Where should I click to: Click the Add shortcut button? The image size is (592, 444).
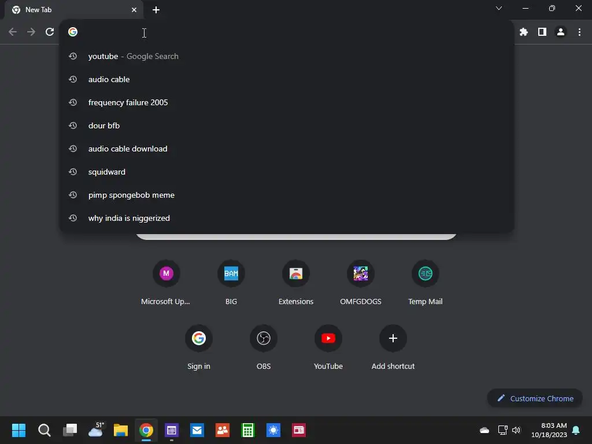pos(393,347)
